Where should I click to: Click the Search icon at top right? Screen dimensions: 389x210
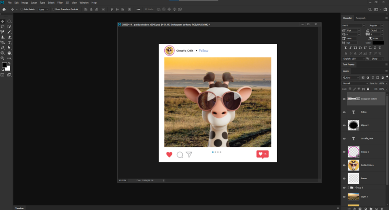click(370, 9)
